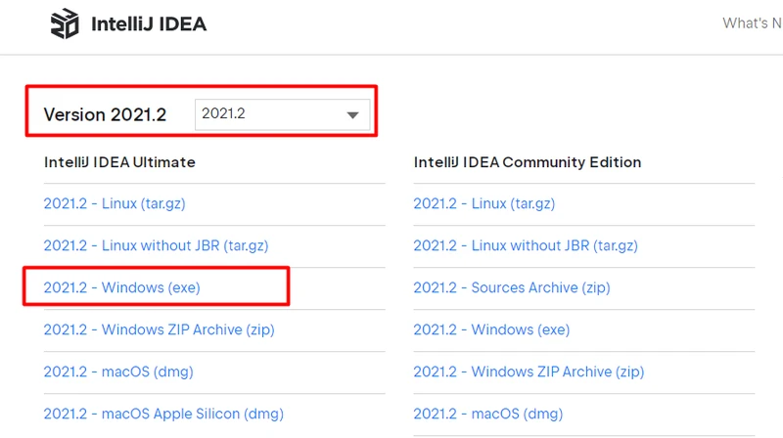This screenshot has width=783, height=438.
Task: Download Community Windows ZIP Archive (zip)
Action: point(529,372)
